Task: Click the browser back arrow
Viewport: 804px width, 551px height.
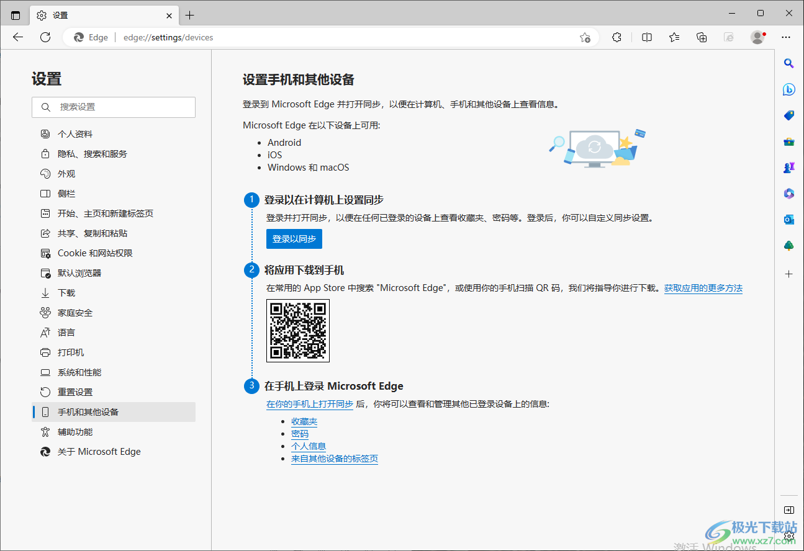Action: coord(18,37)
